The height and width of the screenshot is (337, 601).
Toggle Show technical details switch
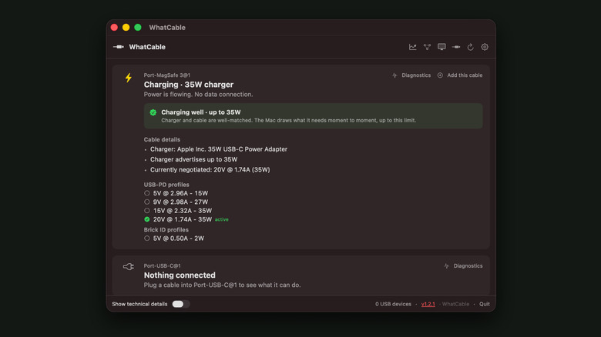pos(180,304)
